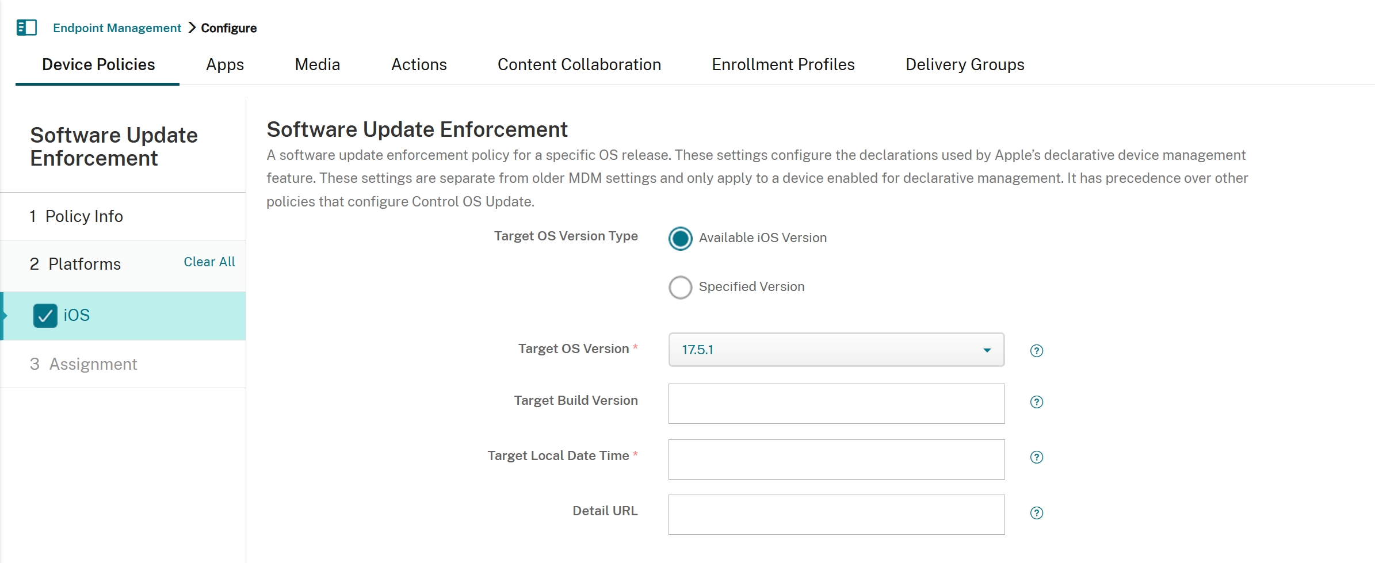Click the help icon beside Target Build Version

pos(1036,403)
